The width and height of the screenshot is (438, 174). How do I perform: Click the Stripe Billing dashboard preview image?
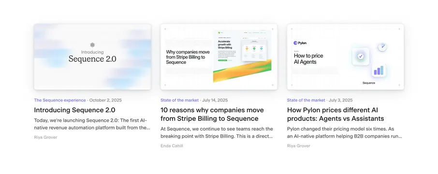242,56
